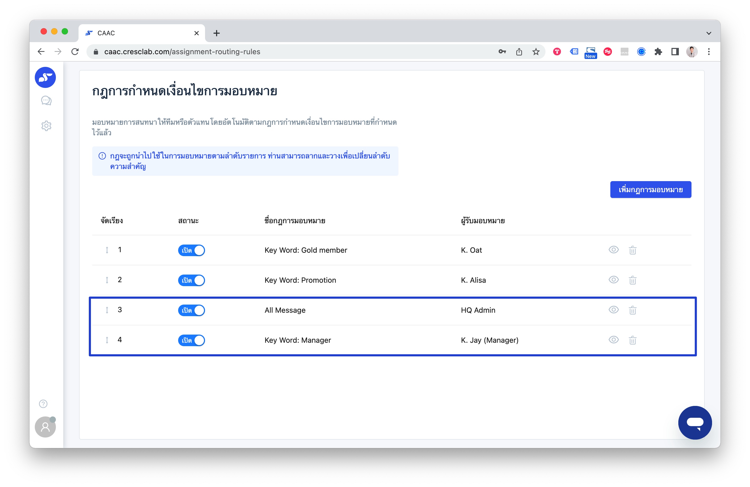Screen dimensions: 750x487
Task: Delete the Gold member rule with trash icon
Action: [632, 250]
